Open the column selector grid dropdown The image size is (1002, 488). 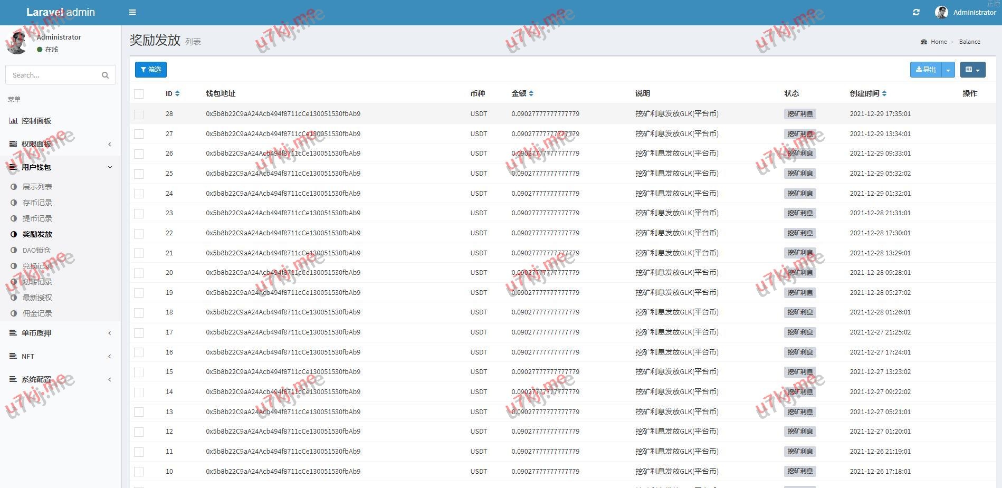point(972,70)
